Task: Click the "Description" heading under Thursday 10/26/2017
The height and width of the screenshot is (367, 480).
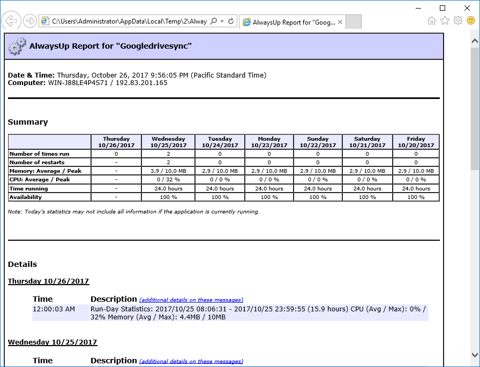Action: (x=114, y=299)
